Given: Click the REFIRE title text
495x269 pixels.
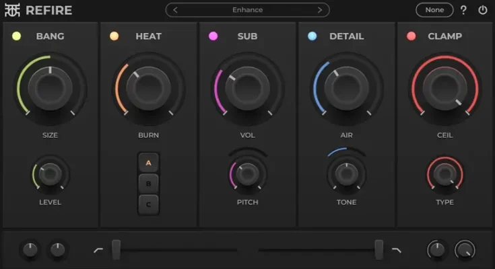Looking at the screenshot, I should click(x=49, y=10).
